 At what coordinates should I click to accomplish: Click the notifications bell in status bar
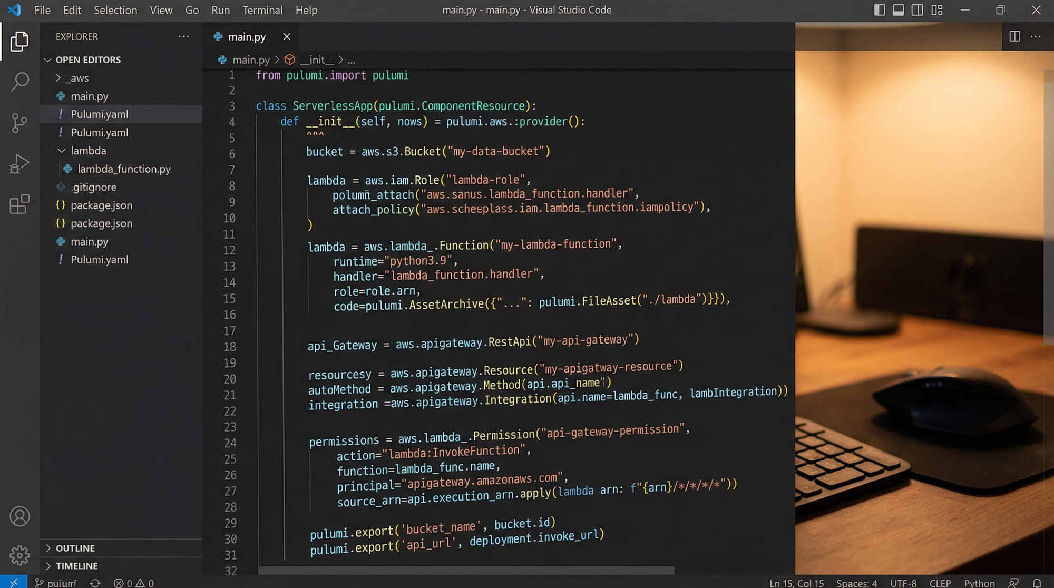(x=1038, y=583)
